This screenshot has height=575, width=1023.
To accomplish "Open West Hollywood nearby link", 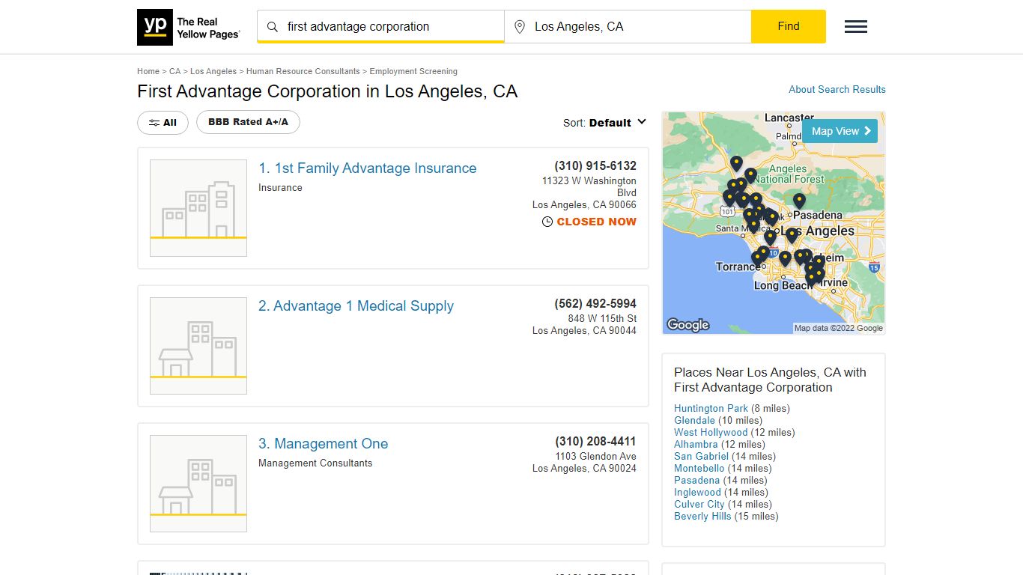I will (711, 432).
